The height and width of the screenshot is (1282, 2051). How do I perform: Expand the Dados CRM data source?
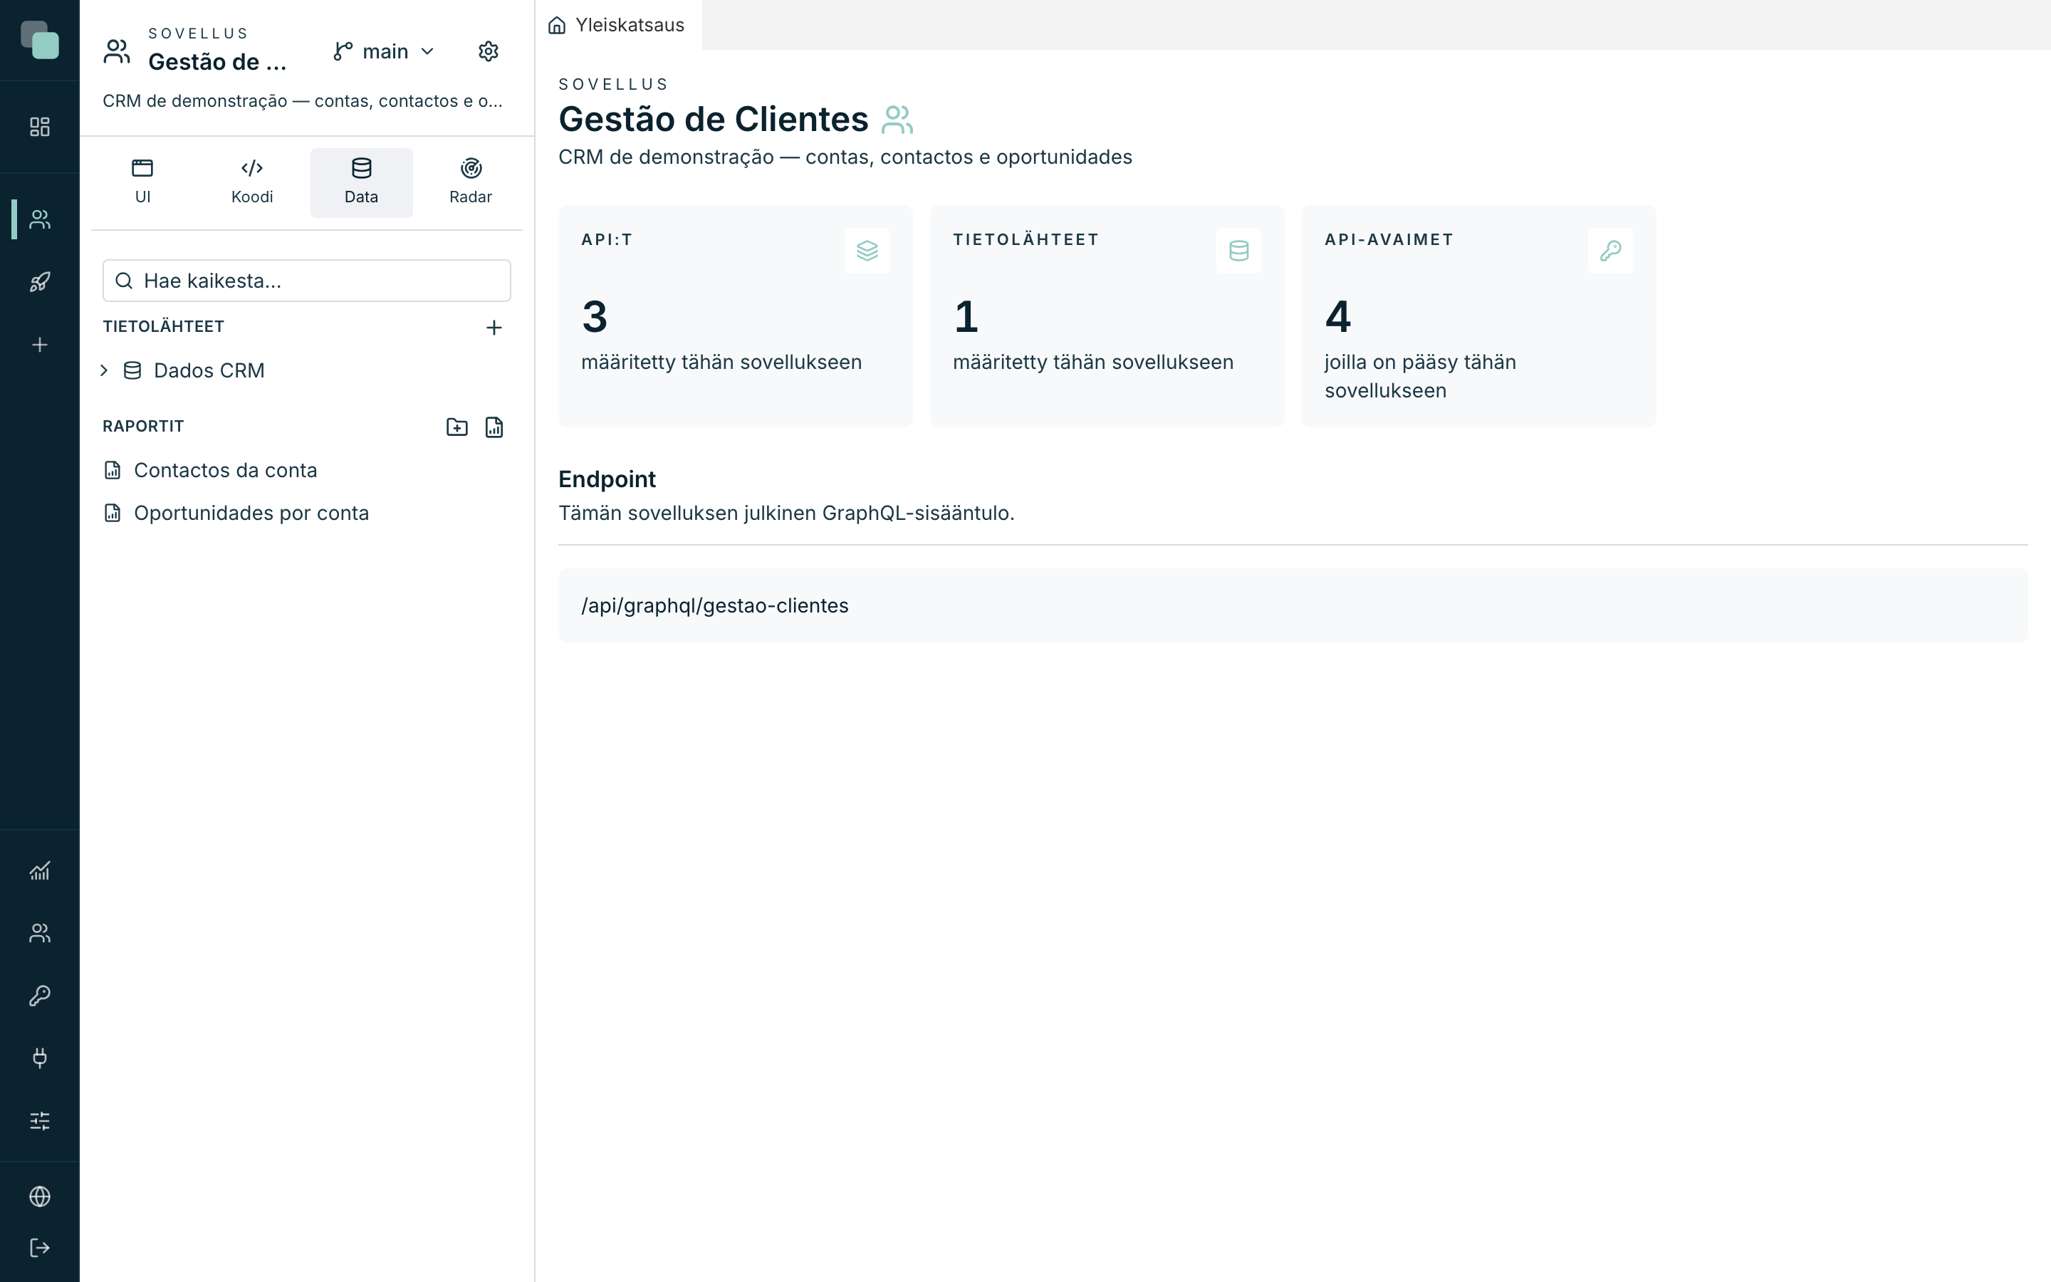[104, 370]
